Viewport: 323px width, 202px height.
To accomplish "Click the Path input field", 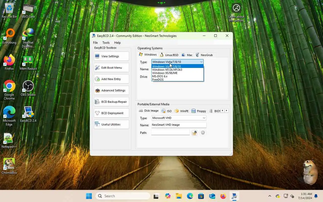I will point(170,133).
